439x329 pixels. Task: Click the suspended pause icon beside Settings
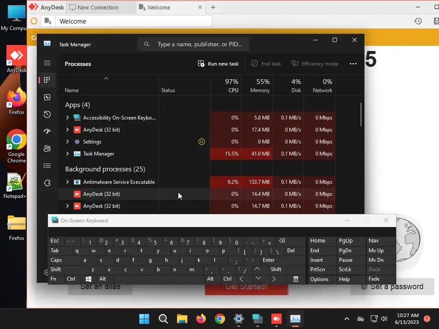coord(201,141)
